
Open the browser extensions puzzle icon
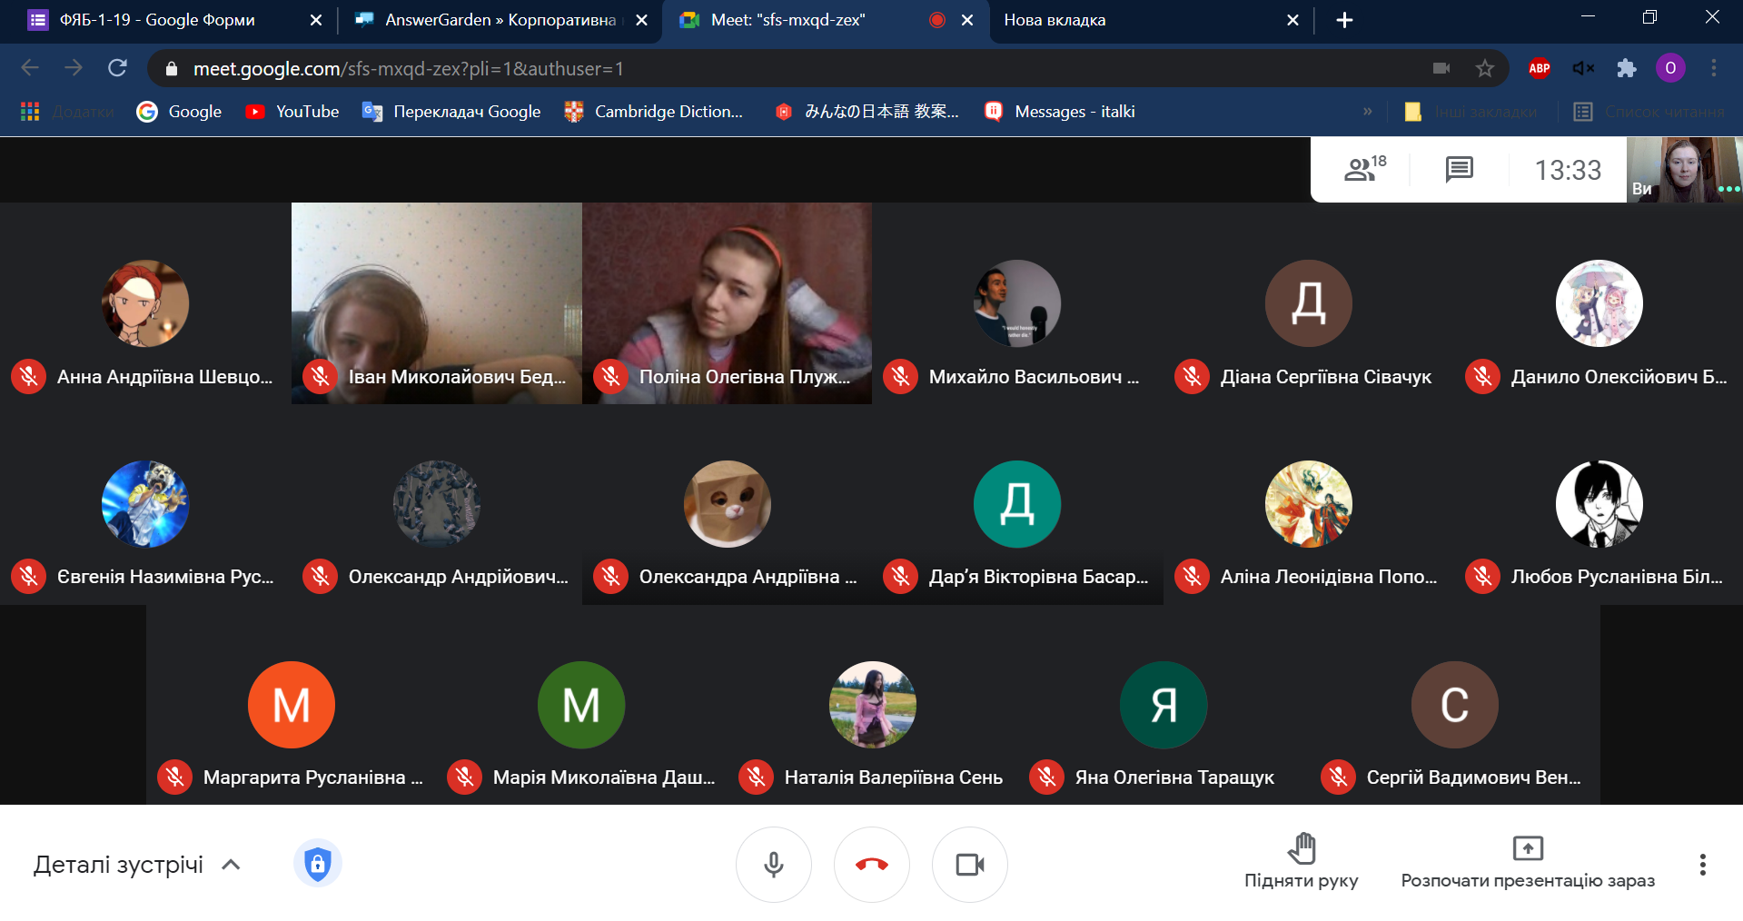pyautogui.click(x=1626, y=68)
